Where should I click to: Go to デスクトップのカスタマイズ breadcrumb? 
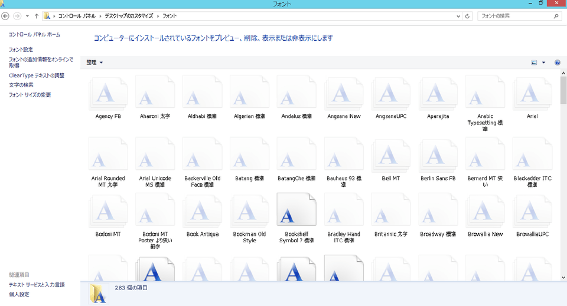pyautogui.click(x=130, y=16)
